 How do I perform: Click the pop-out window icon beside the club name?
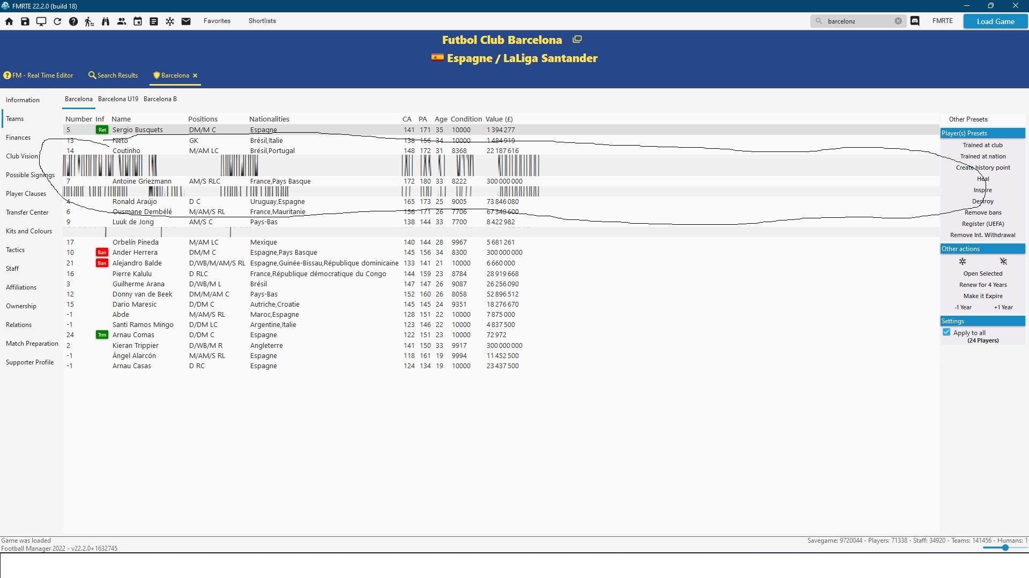577,39
